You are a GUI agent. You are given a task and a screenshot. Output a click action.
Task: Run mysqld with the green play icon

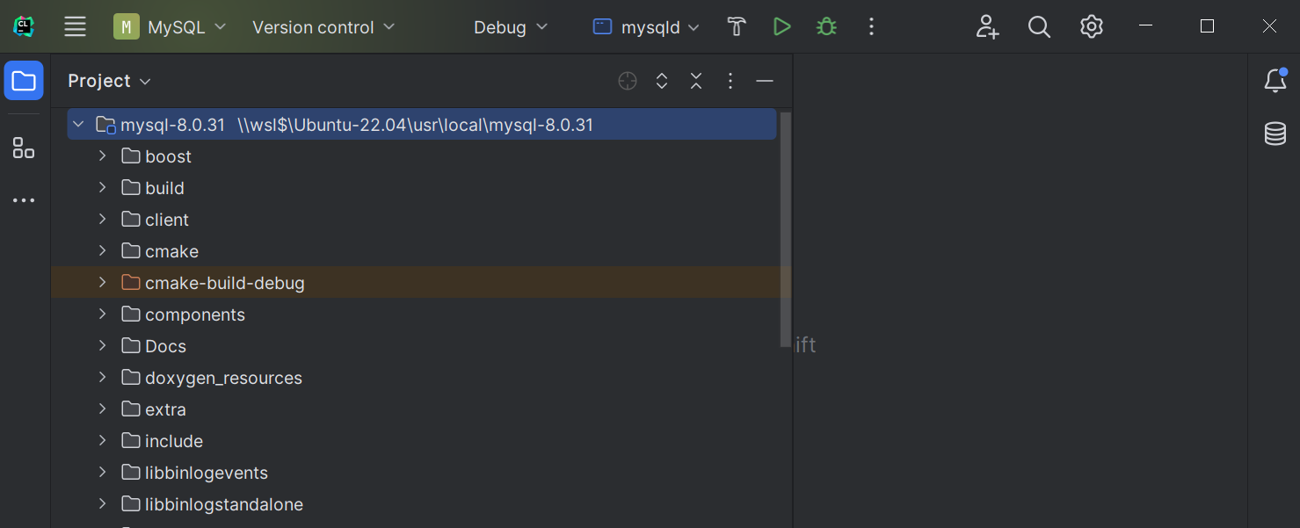click(781, 27)
